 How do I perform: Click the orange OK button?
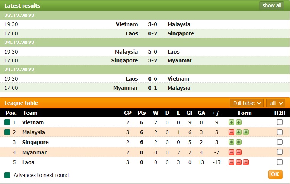click(x=275, y=174)
